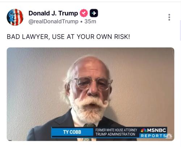
Task: Open the three-dot post options menu
Action: (169, 17)
